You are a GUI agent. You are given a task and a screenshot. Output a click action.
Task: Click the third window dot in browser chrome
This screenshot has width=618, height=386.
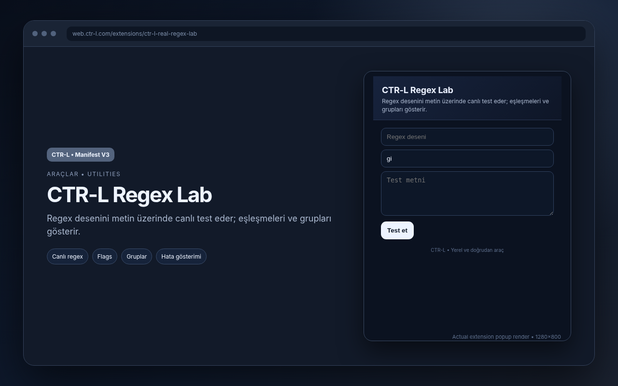click(53, 33)
